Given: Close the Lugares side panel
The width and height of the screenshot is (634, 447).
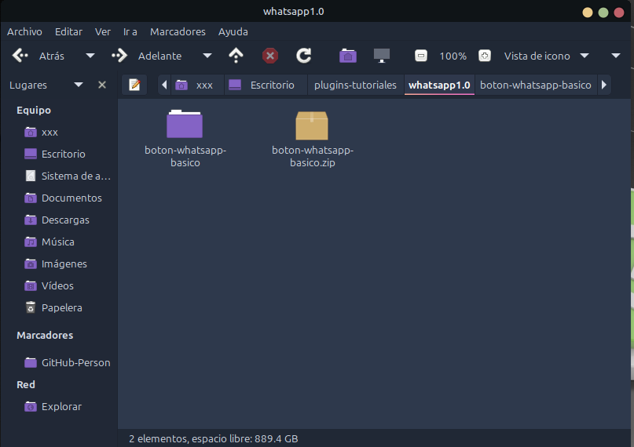Looking at the screenshot, I should pos(102,85).
